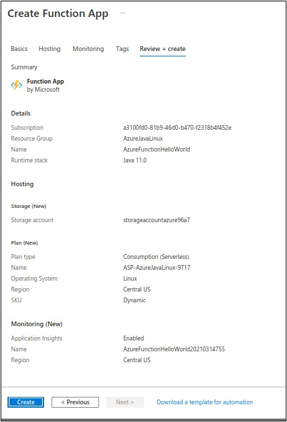Select the storageaccountazure96a7 storage account text

point(157,220)
